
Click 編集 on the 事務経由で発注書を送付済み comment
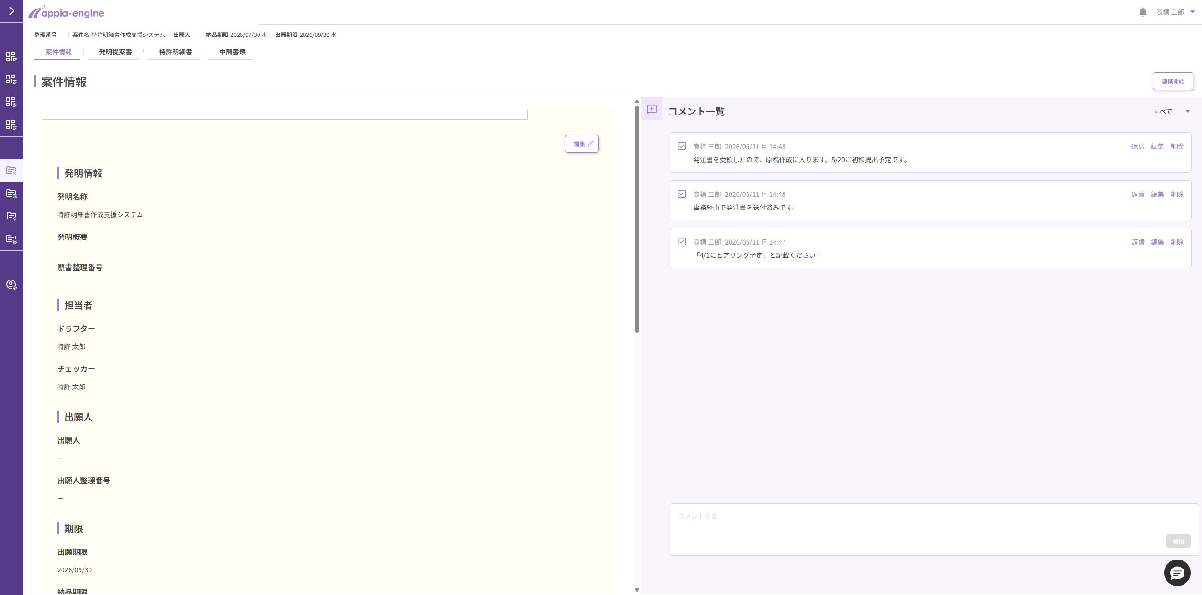tap(1157, 194)
